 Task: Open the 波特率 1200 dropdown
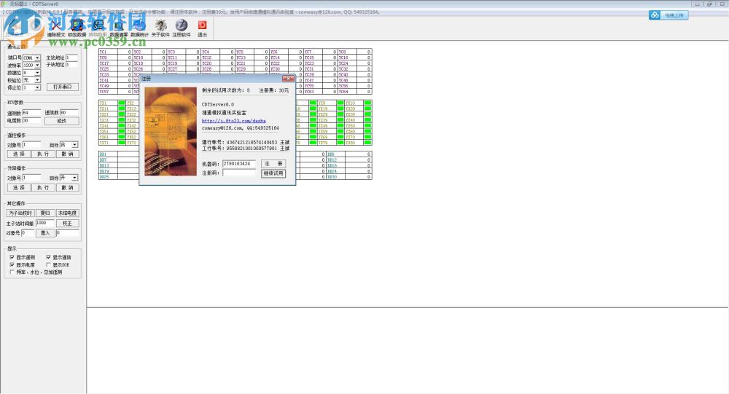point(38,65)
